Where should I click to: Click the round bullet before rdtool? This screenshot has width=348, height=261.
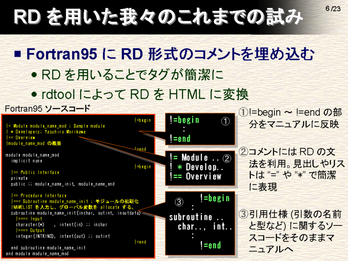34,94
